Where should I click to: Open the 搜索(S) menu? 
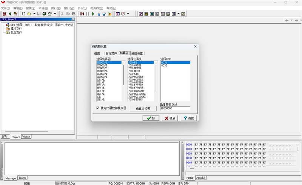coord(31,8)
